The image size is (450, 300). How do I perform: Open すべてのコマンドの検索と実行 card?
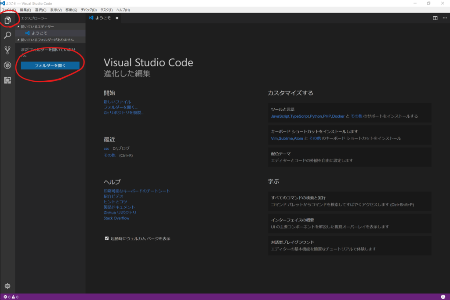(349, 201)
